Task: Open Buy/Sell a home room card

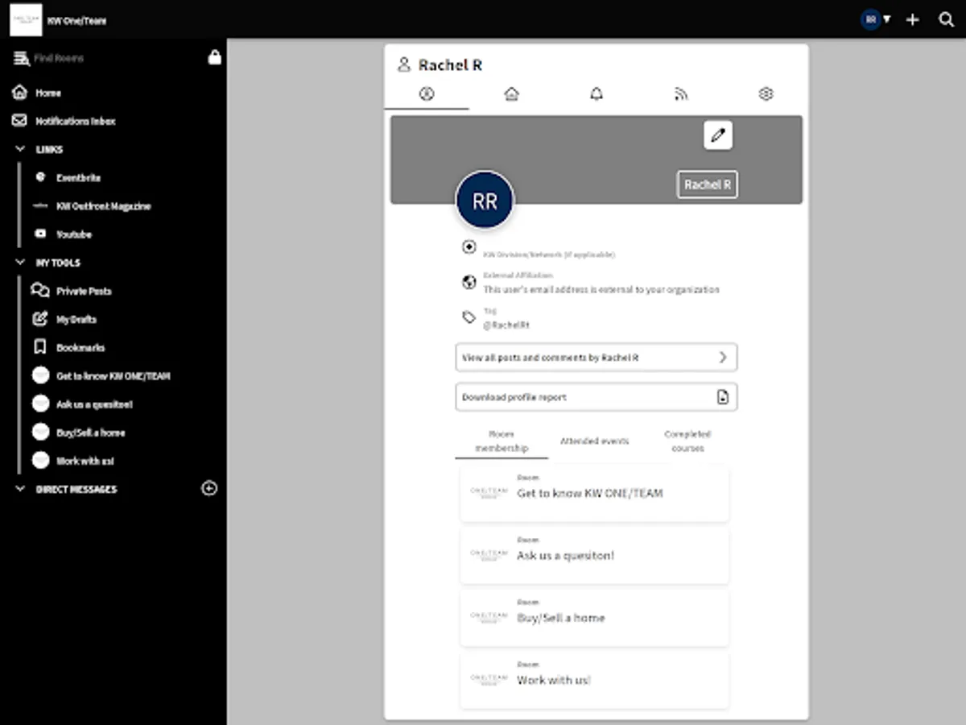Action: [x=595, y=618]
